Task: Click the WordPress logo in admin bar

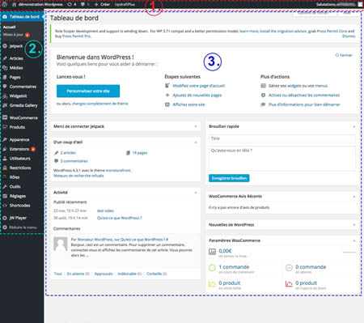Action: click(5, 4)
